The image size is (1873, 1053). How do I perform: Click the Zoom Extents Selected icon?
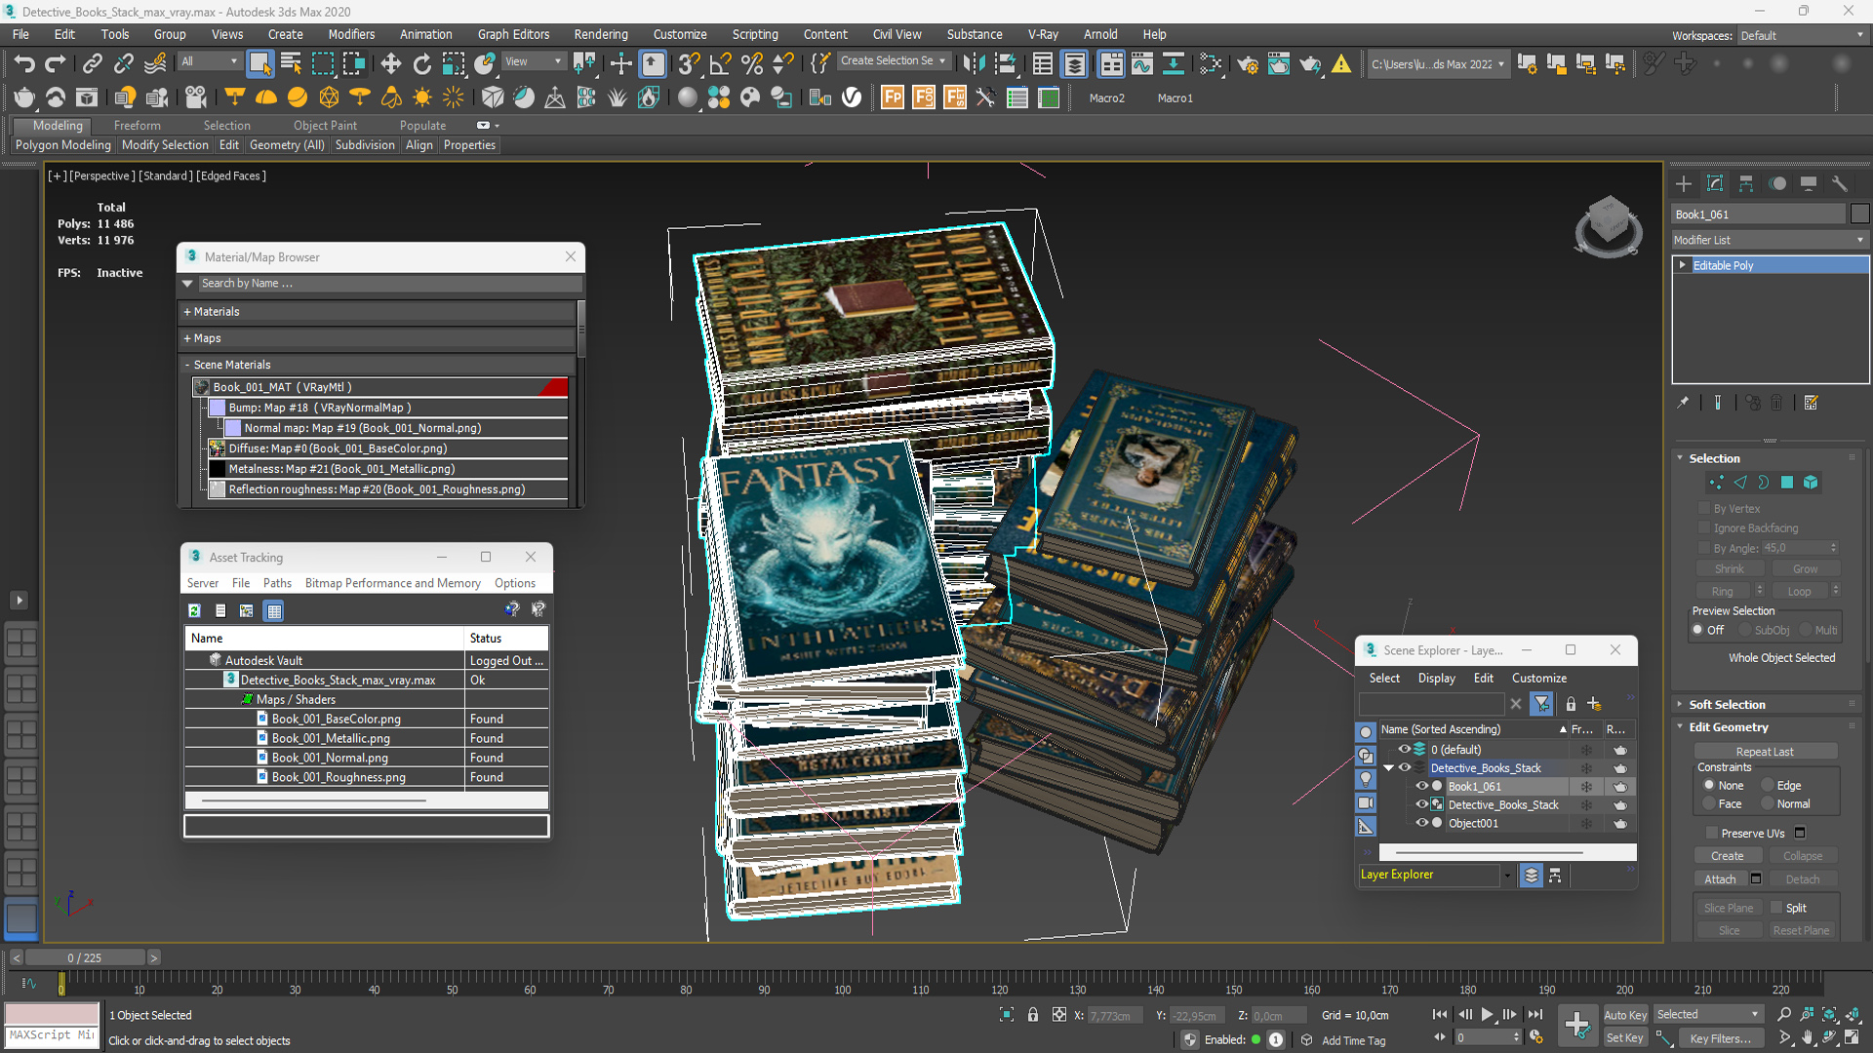(1829, 1015)
